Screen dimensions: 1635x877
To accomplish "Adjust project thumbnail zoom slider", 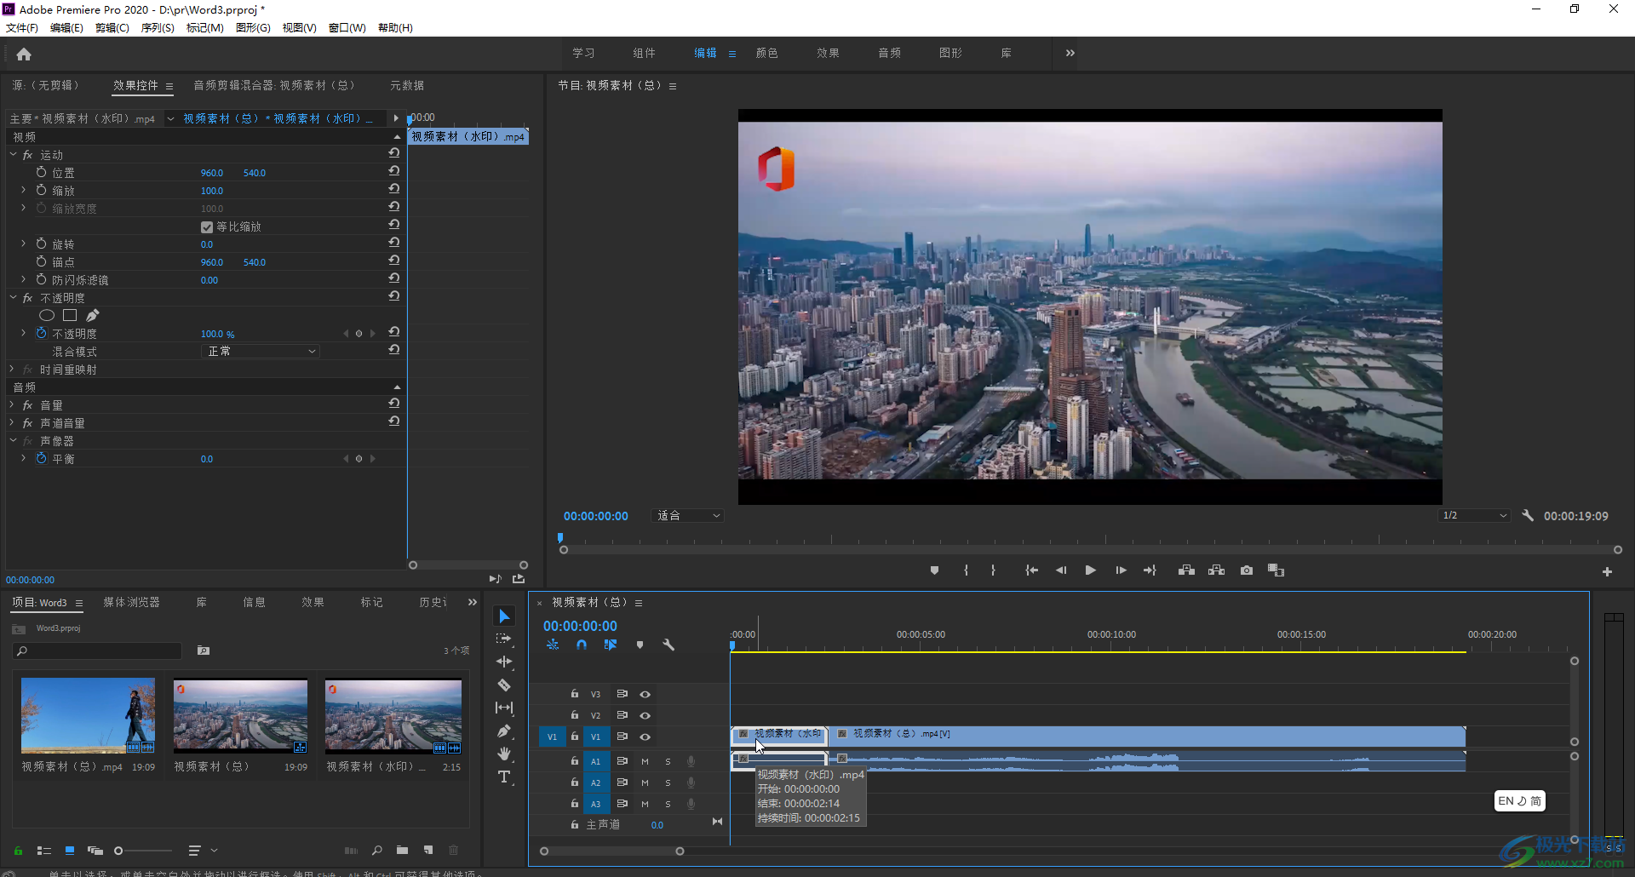I will pos(118,850).
